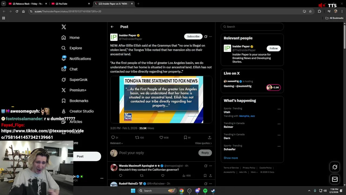346x195 pixels.
Task: Open Windows Start menu
Action: [x=133, y=191]
